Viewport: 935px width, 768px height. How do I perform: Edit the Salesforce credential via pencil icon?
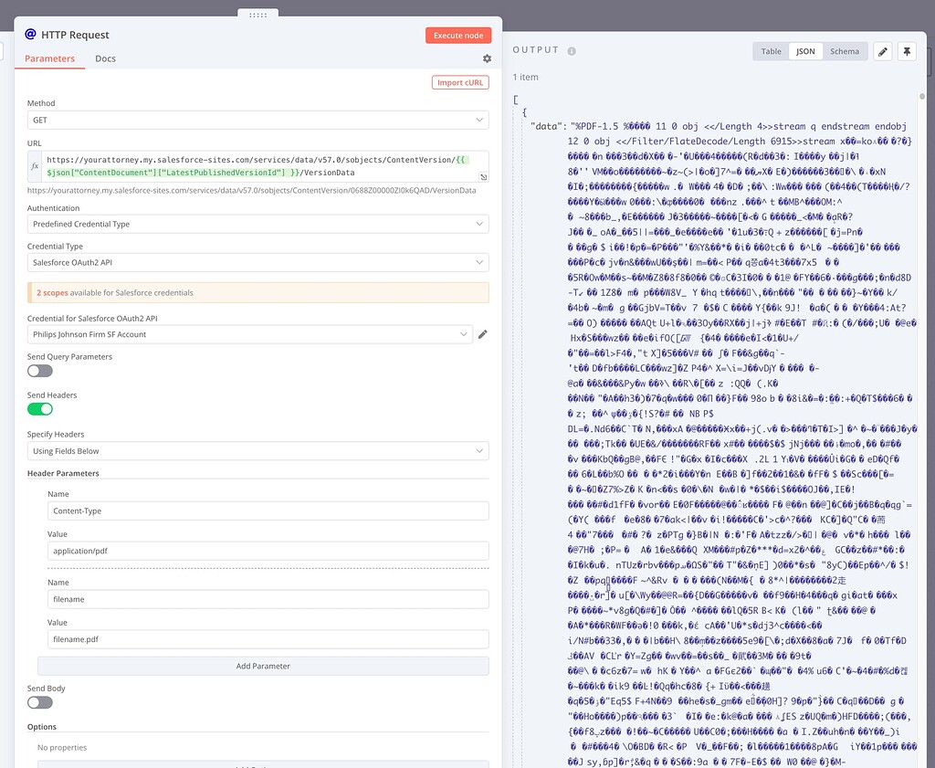pyautogui.click(x=484, y=332)
